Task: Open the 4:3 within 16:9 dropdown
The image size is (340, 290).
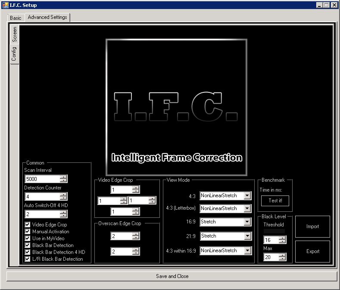Action: (247, 250)
